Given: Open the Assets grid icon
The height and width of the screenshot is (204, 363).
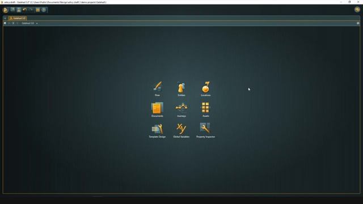Looking at the screenshot, I should point(205,108).
